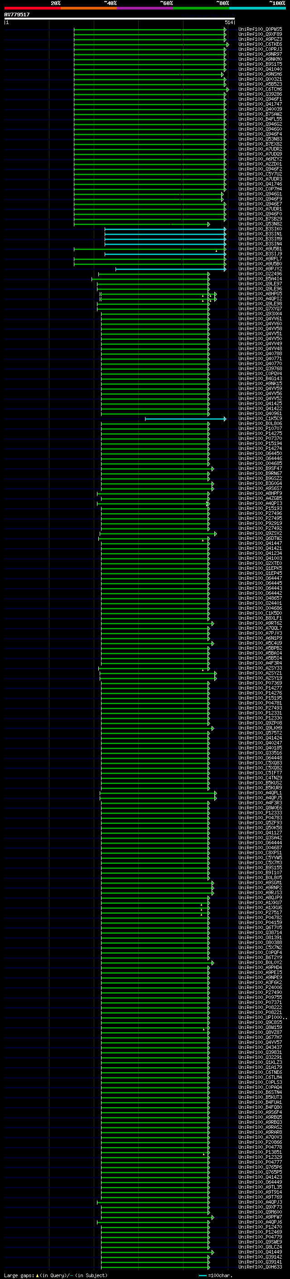Open hit UniRef100_A9PGZ3

[260, 39]
